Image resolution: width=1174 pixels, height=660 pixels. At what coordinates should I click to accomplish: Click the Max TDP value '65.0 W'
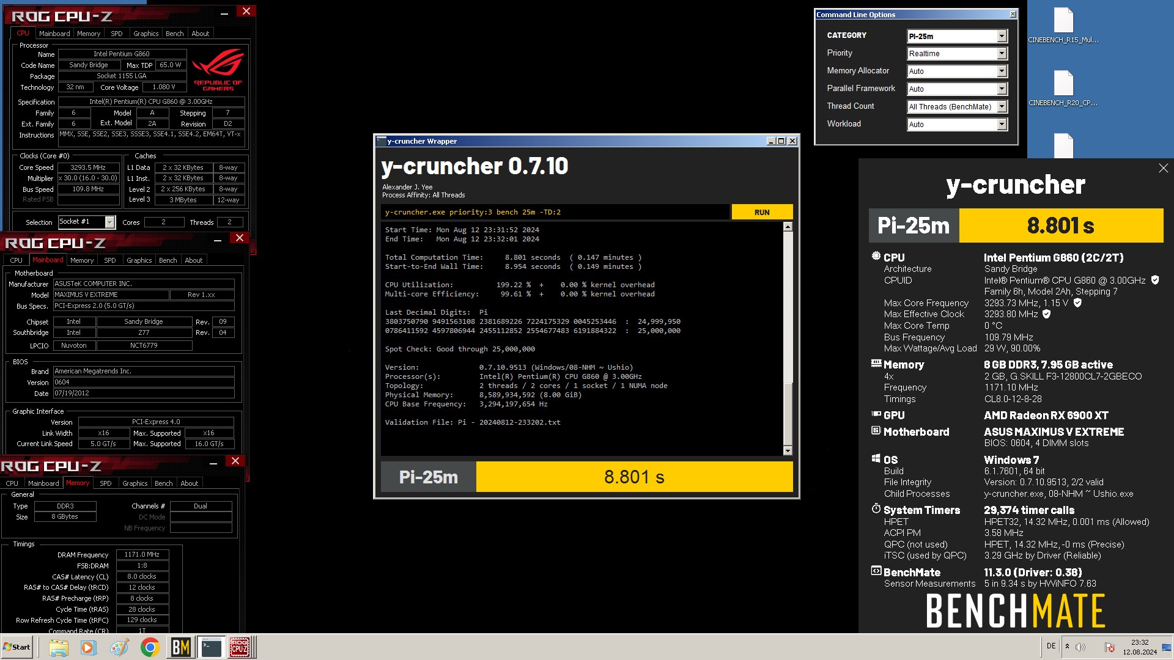pos(170,65)
